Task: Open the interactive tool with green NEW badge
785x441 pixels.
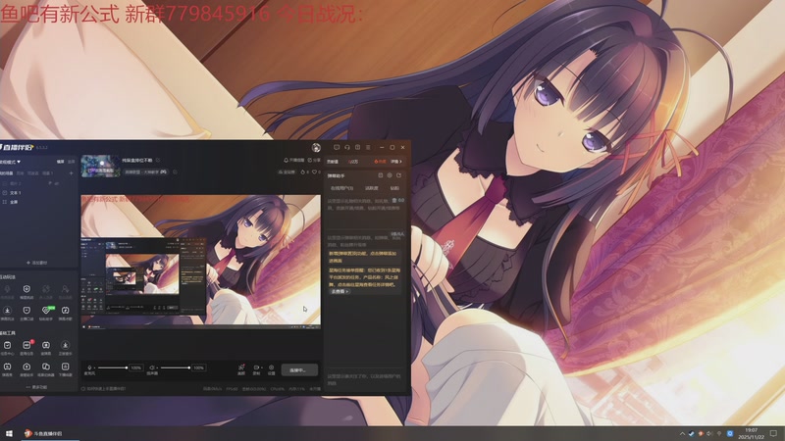Action: [46, 313]
